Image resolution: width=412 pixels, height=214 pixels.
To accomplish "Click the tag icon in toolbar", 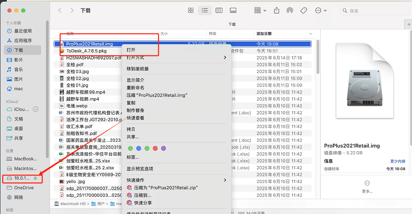I will click(x=304, y=10).
